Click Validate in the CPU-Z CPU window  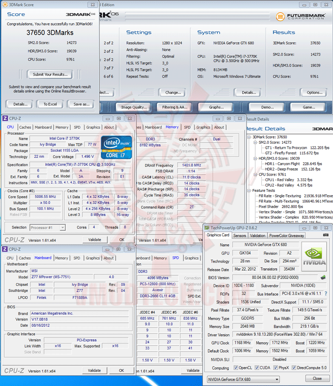(95, 240)
